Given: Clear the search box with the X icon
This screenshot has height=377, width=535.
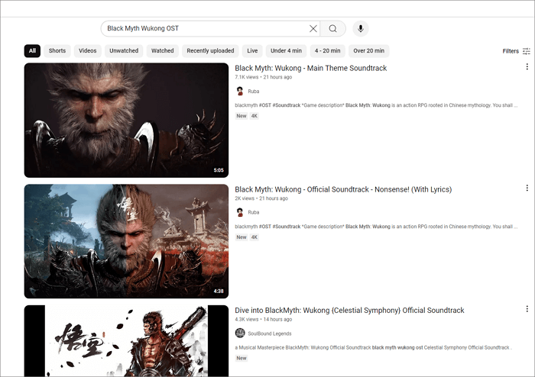Looking at the screenshot, I should click(313, 28).
